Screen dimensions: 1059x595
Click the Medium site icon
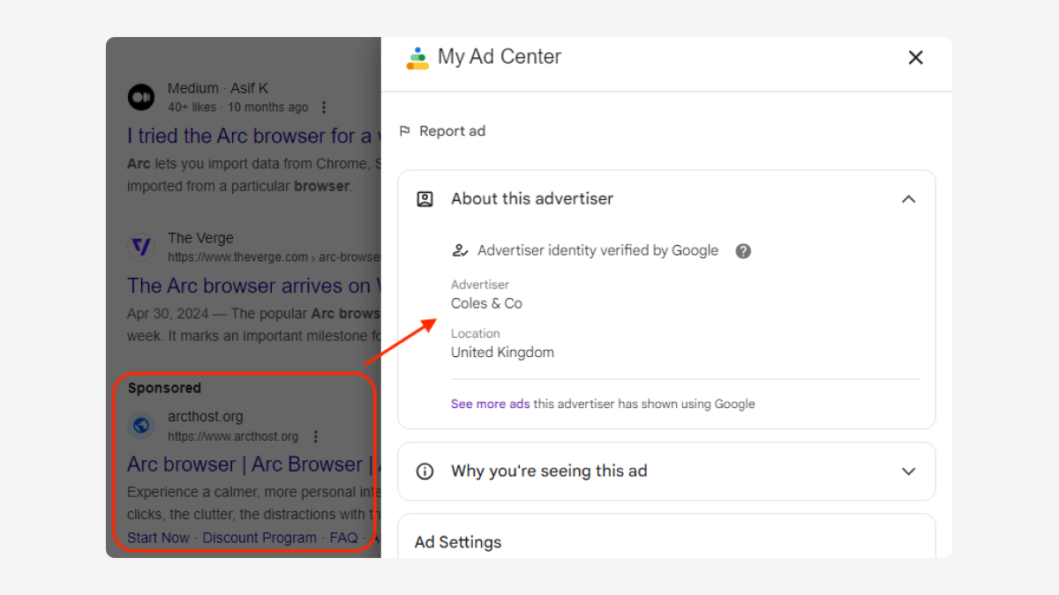[141, 97]
